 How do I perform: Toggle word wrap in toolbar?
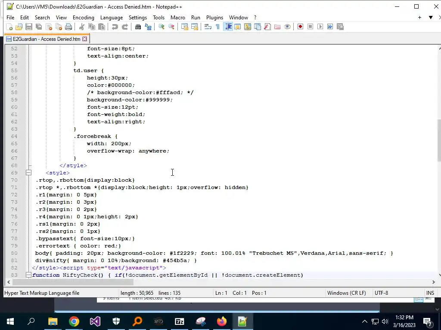pos(208,27)
